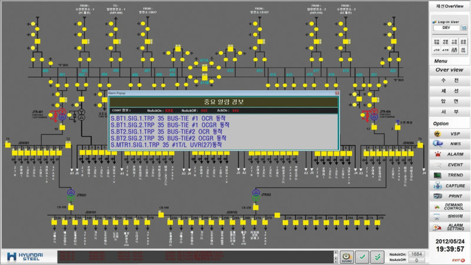Click the T3 breaker on JSW304
This screenshot has width=471, height=265.
[x=420, y=145]
